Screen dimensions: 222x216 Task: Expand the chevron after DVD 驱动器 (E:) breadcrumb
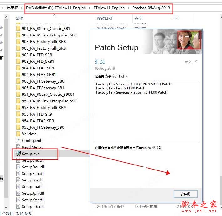pyautogui.click(x=90, y=8)
